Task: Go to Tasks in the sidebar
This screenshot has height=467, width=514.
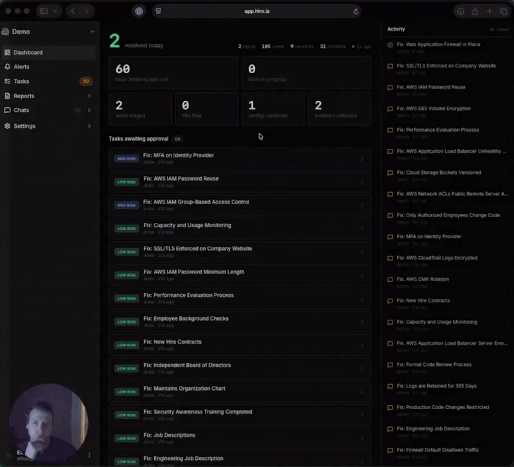Action: 49,82
